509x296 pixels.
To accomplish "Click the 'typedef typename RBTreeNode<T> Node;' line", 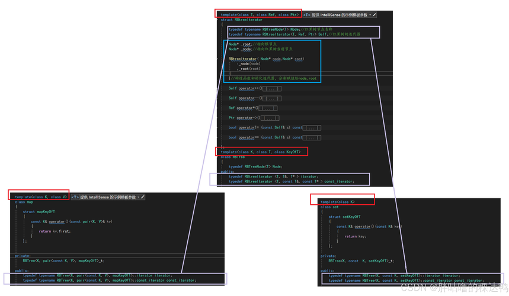I will click(264, 29).
